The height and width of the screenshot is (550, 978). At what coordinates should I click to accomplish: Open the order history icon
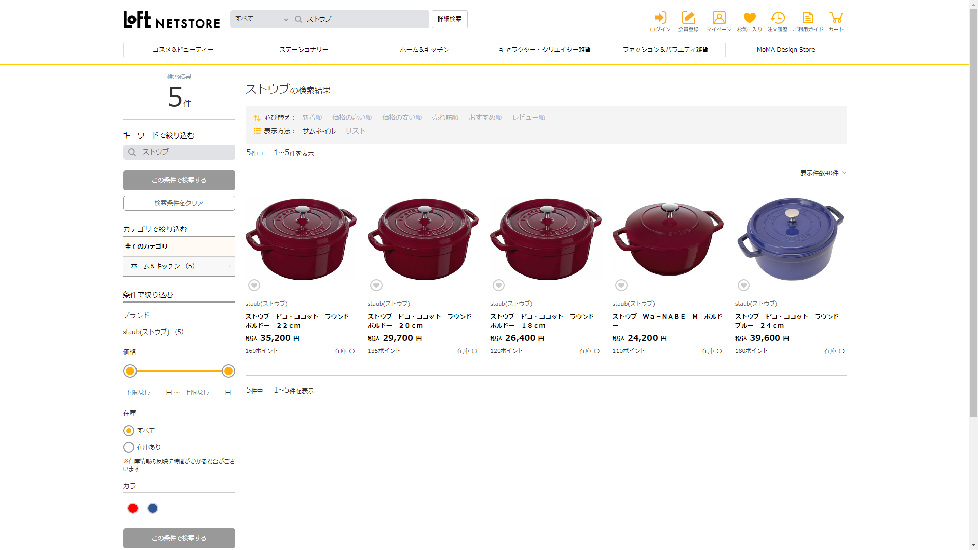pos(777,21)
